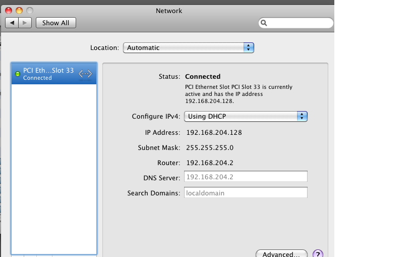Click the Ethernet arrows icon in the service list
This screenshot has width=413, height=257.
[x=85, y=74]
